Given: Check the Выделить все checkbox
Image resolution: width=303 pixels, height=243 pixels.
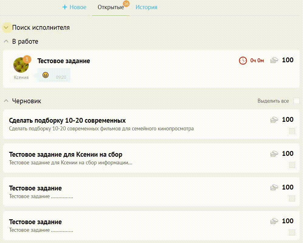Looking at the screenshot, I should [x=297, y=101].
